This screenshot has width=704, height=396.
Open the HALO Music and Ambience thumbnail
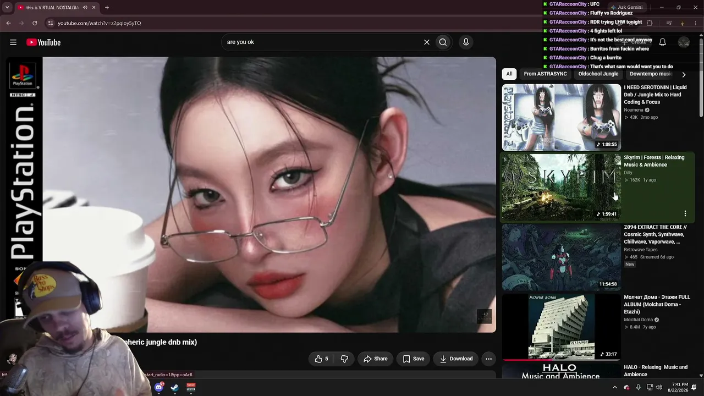(561, 371)
